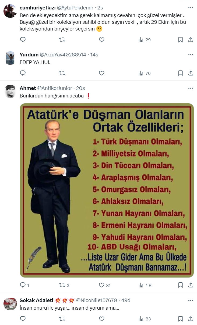Share Ahmet's tweet
The height and width of the screenshot is (325, 197).
tap(191, 285)
